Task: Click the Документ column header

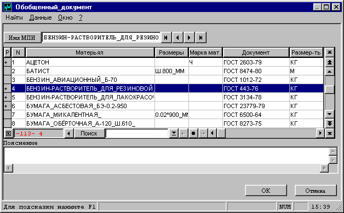Action: click(x=256, y=52)
